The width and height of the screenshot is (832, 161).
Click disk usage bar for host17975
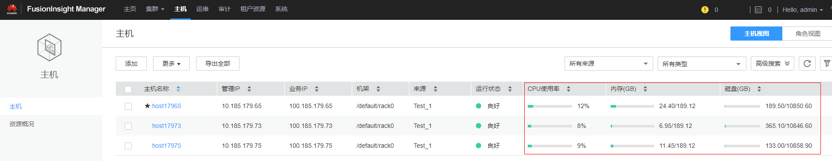(742, 146)
